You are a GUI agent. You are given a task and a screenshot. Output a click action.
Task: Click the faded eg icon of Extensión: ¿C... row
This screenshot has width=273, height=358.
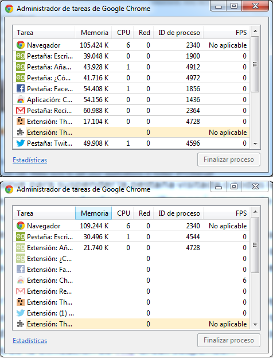(x=21, y=258)
